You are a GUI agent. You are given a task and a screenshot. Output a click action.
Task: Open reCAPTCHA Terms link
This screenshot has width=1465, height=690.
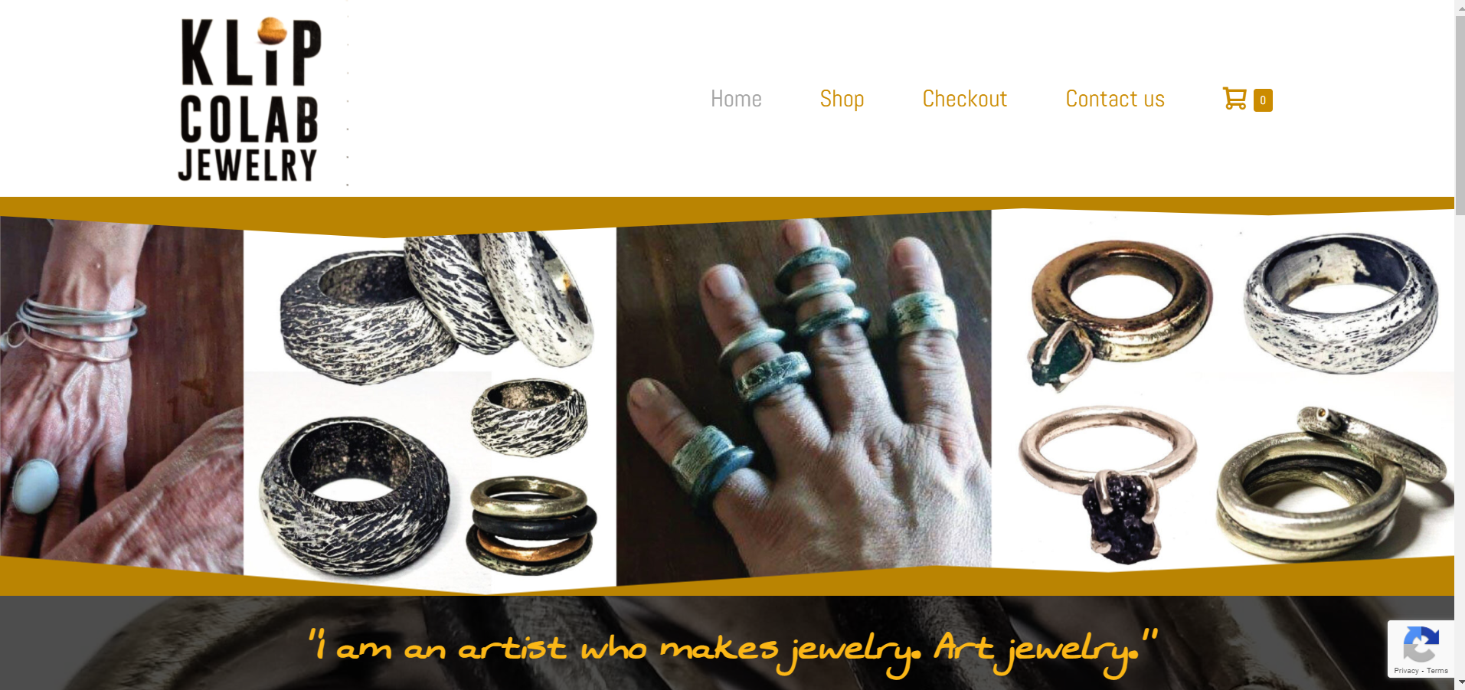coord(1437,671)
